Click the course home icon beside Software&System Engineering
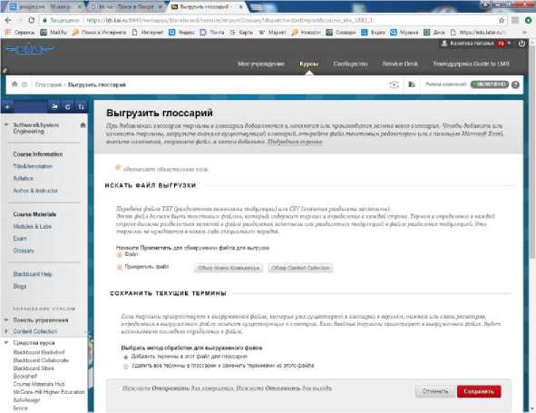 pyautogui.click(x=83, y=125)
